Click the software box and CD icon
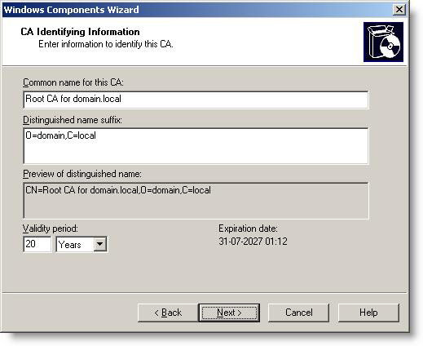 [x=383, y=42]
